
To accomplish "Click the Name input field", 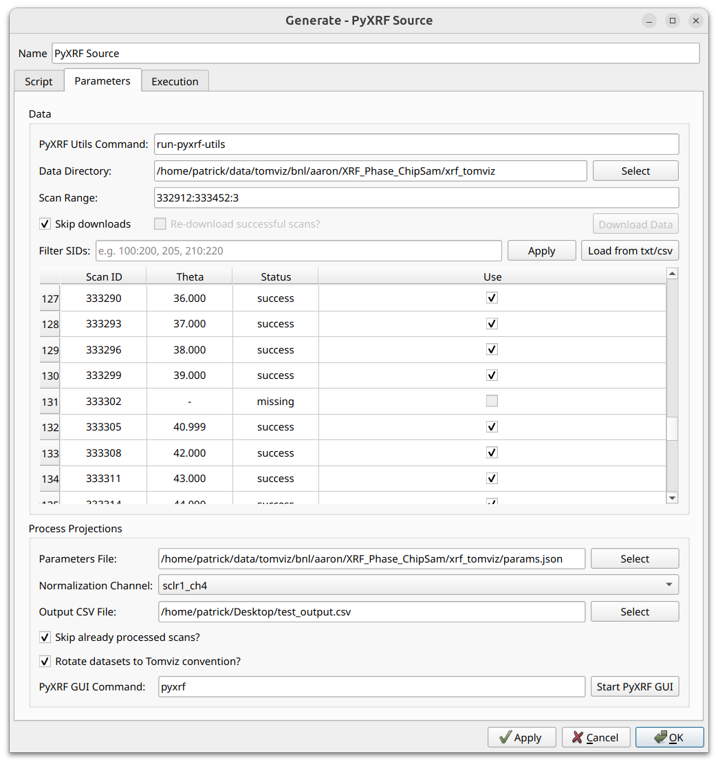I will [x=376, y=53].
